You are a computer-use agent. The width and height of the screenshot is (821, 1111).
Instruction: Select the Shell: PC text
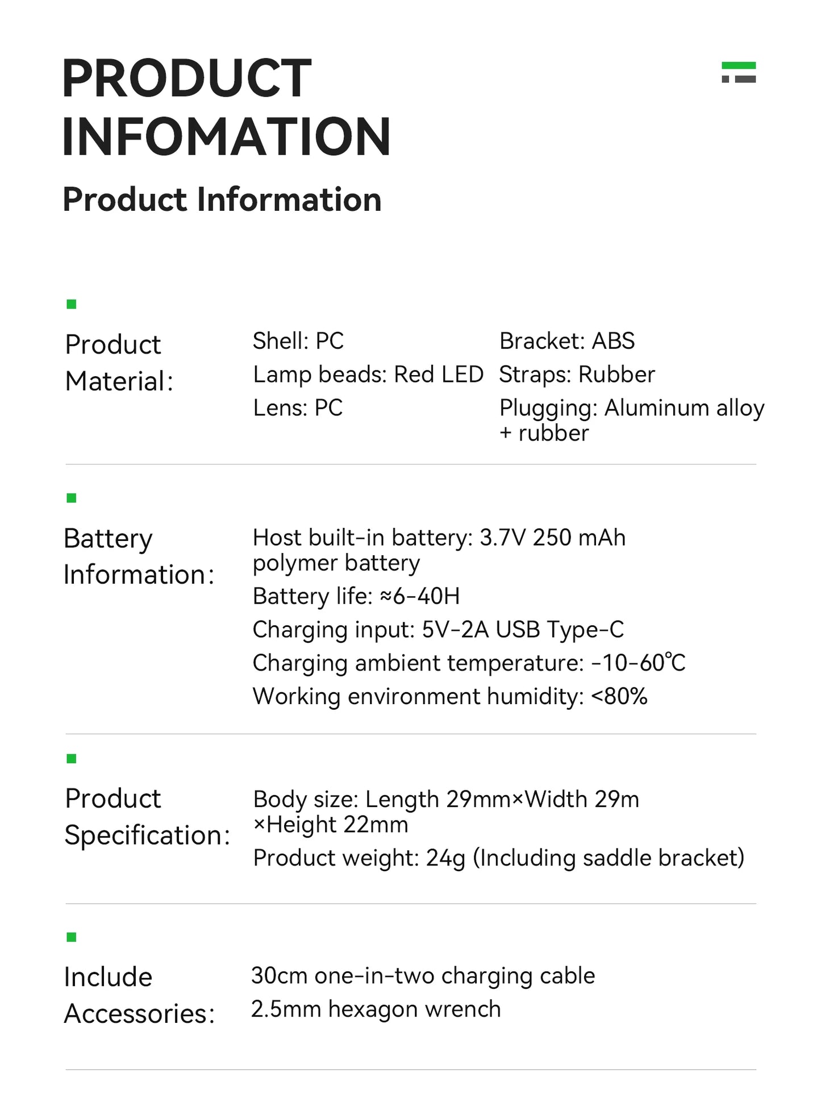[x=298, y=341]
